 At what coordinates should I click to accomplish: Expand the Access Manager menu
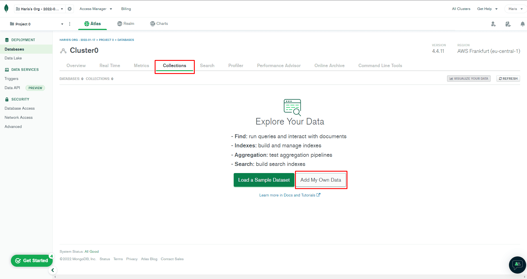(96, 9)
